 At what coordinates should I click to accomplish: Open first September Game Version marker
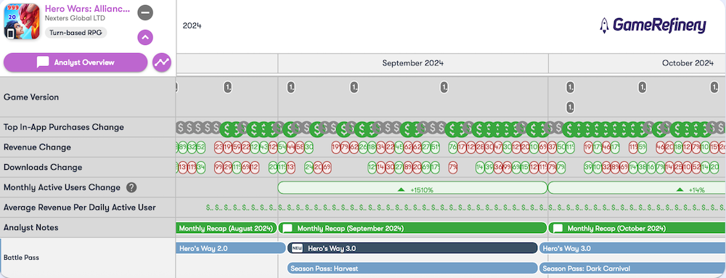click(x=291, y=87)
